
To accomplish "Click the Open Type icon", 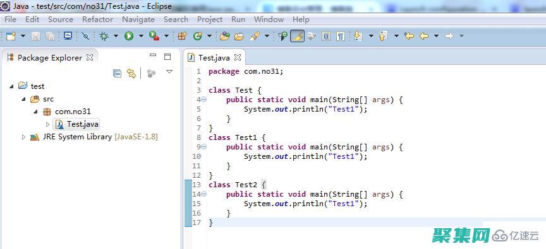I will pyautogui.click(x=224, y=36).
